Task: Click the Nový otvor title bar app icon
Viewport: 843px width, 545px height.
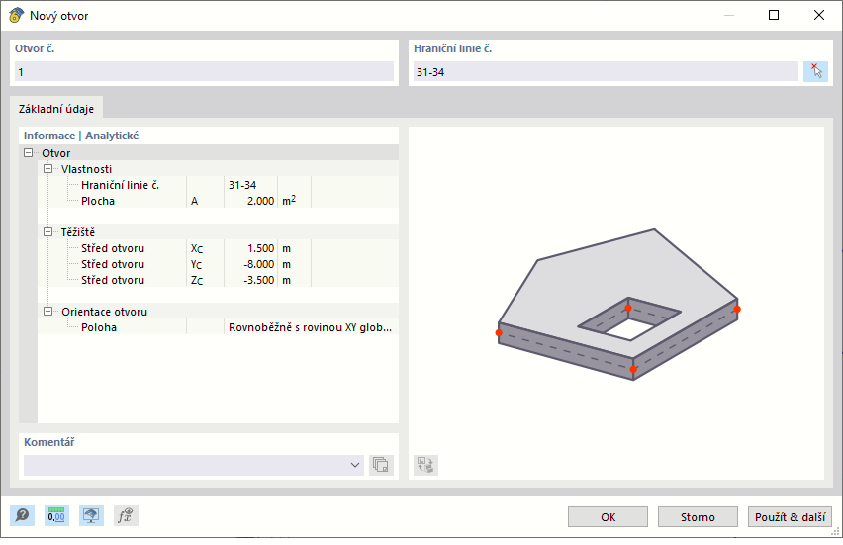Action: click(16, 15)
